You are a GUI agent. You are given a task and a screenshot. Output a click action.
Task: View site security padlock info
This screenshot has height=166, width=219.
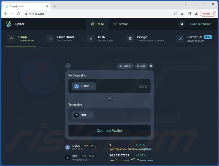[26, 14]
